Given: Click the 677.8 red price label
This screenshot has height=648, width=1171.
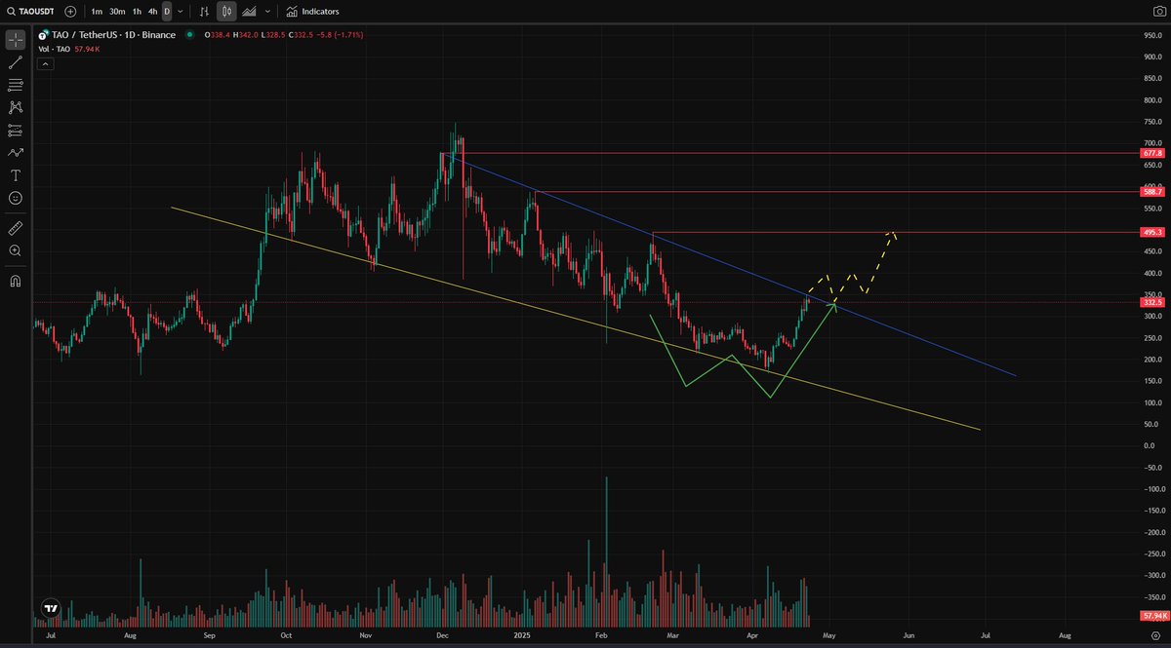Looking at the screenshot, I should click(x=1152, y=153).
